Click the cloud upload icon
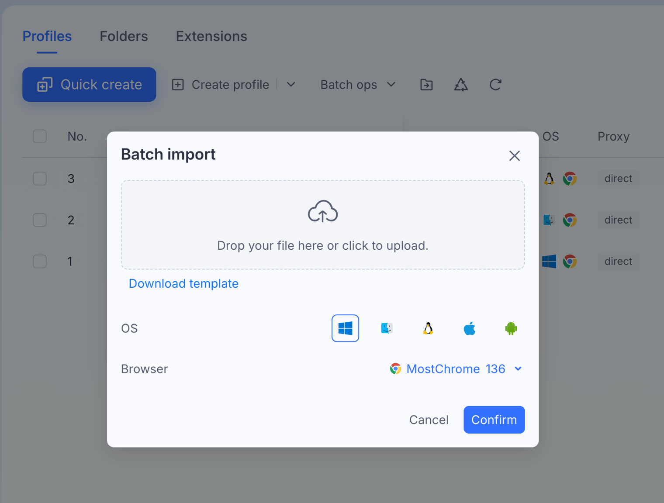This screenshot has height=503, width=664. click(x=323, y=211)
